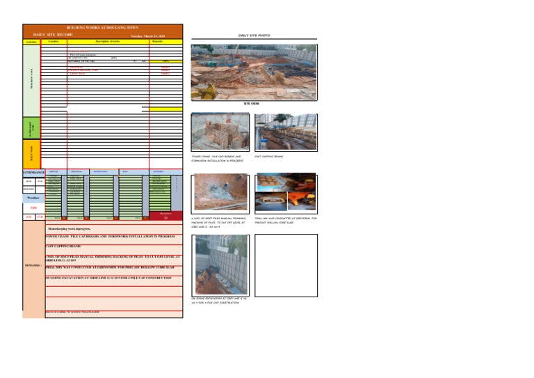
Task: Open the cast capping beams photo
Action: [286, 132]
